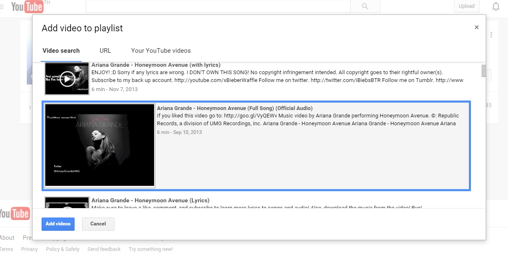
Task: Click the results list scrollbar thumb
Action: 484,71
